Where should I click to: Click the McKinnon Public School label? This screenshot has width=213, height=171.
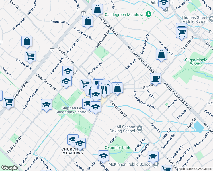pyautogui.click(x=130, y=164)
